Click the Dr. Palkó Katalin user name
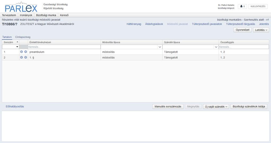The image size is (271, 143). [x=226, y=5]
